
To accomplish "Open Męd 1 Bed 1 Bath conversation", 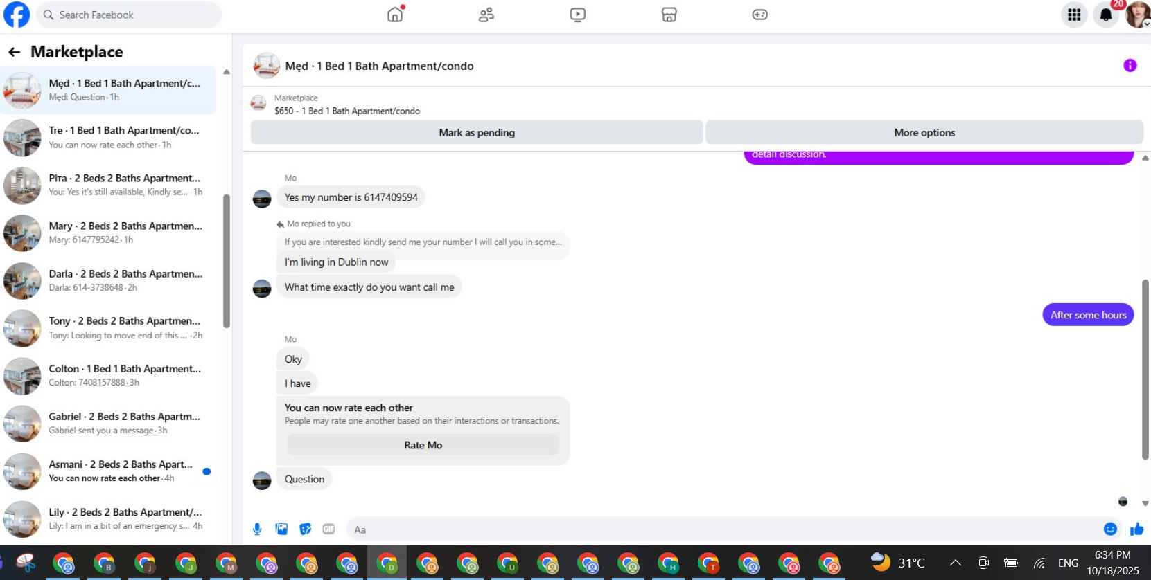I will (x=108, y=90).
